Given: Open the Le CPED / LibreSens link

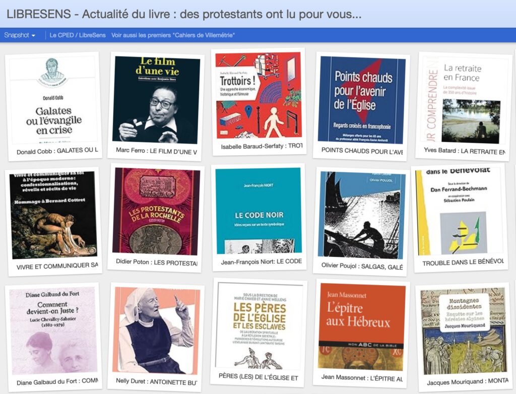Looking at the screenshot, I should (x=77, y=35).
